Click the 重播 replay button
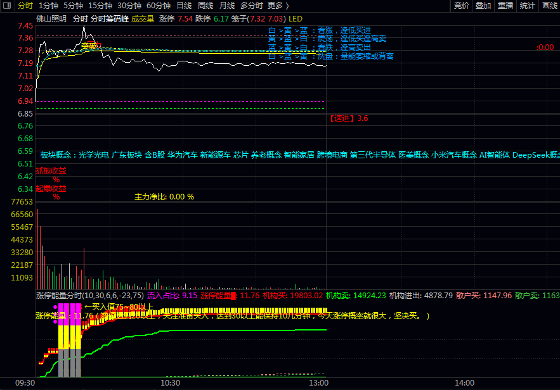This screenshot has height=390, width=560. click(x=505, y=6)
